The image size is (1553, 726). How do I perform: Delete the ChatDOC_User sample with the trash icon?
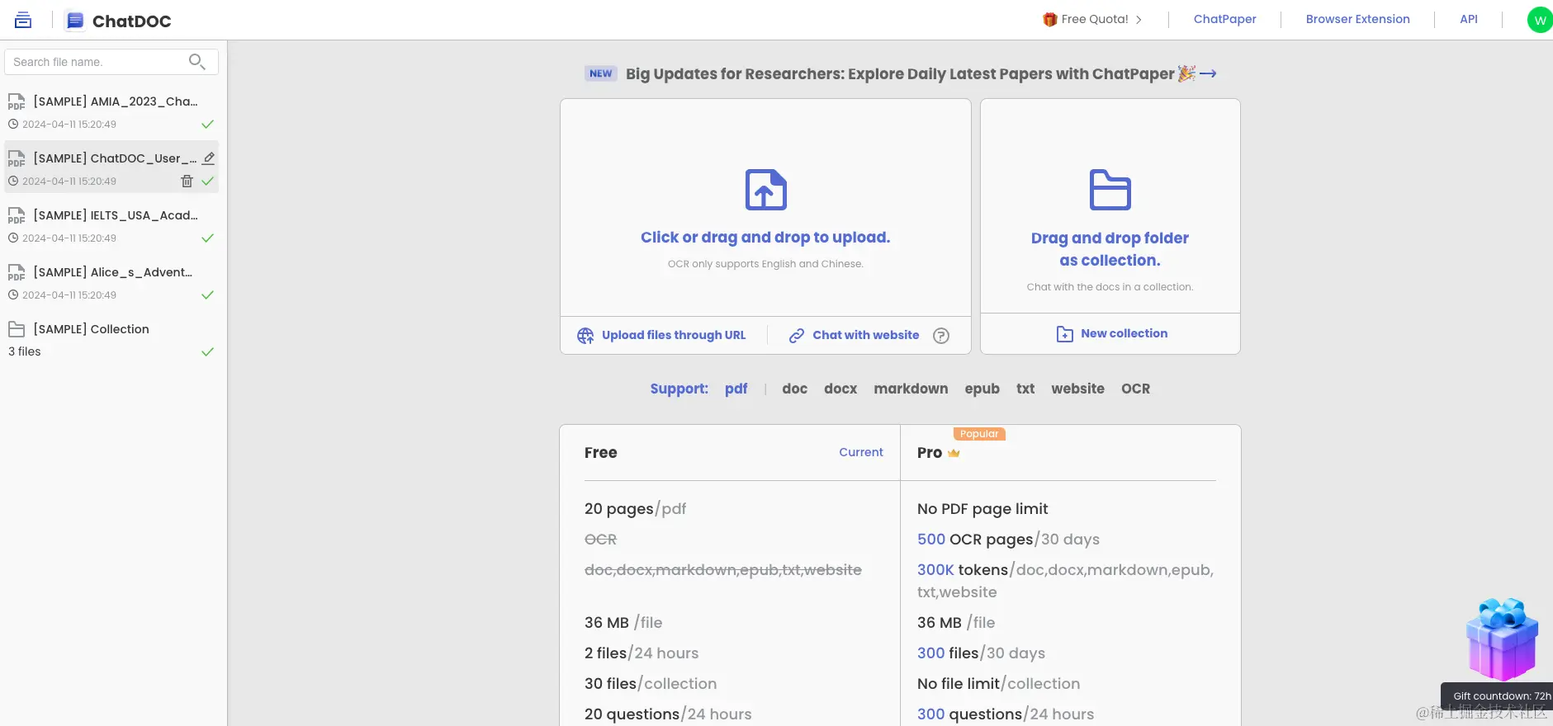pyautogui.click(x=187, y=181)
